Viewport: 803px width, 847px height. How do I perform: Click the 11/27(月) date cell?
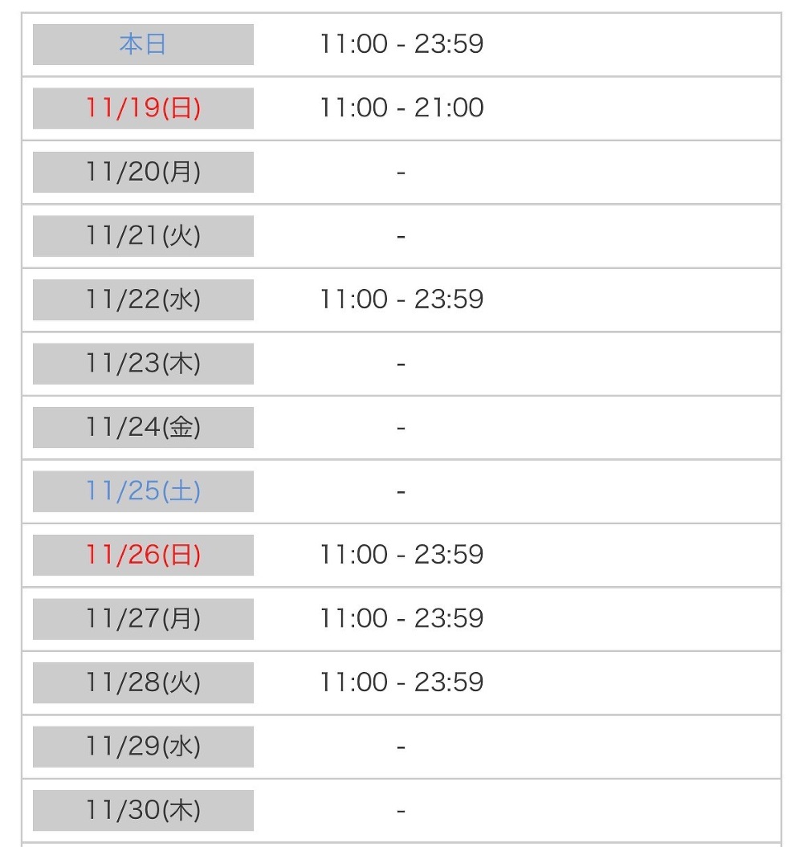(143, 619)
